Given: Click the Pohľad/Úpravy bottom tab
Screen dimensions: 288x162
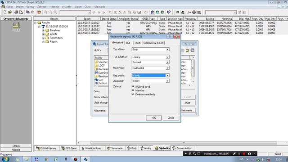Looking at the screenshot, I should click(x=46, y=148).
